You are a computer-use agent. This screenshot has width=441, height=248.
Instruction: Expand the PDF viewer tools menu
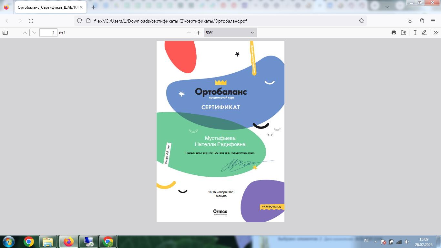pyautogui.click(x=436, y=33)
